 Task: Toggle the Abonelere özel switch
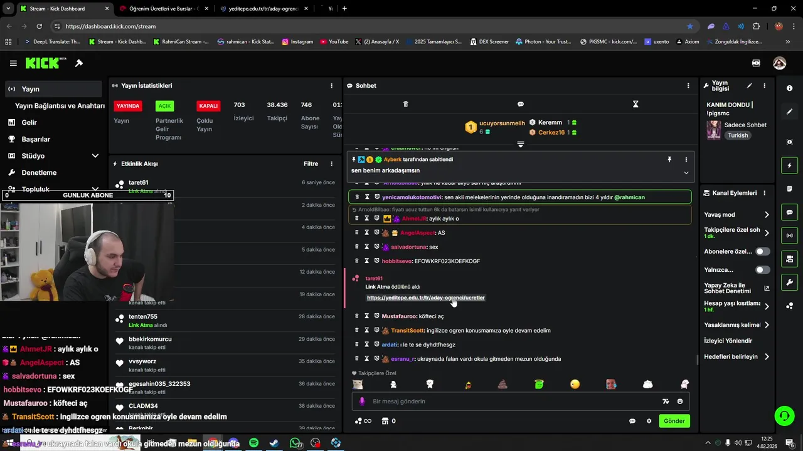pyautogui.click(x=762, y=251)
